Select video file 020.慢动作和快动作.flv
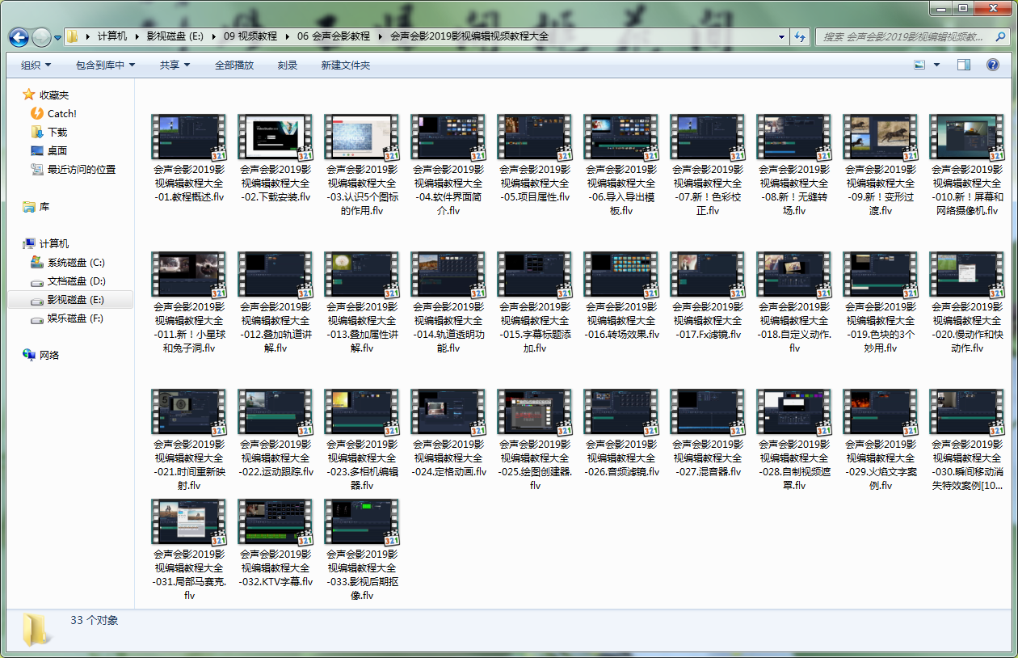1018x658 pixels. (966, 302)
